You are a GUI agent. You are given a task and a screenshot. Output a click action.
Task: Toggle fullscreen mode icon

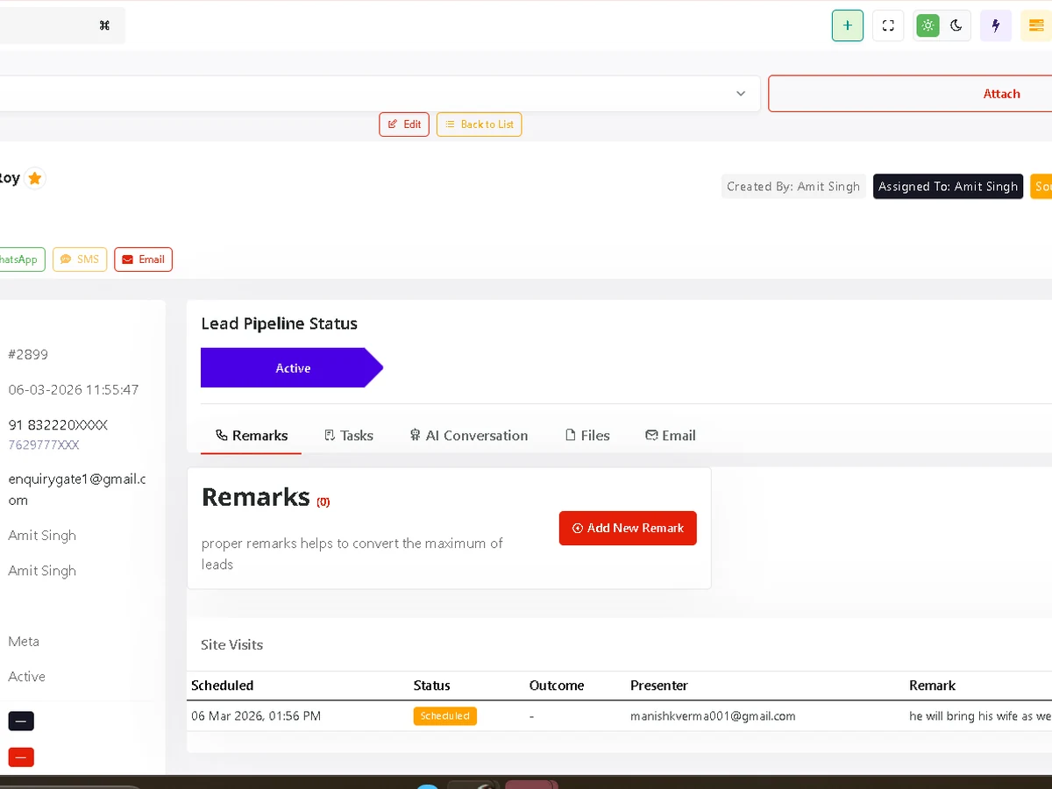pos(887,25)
